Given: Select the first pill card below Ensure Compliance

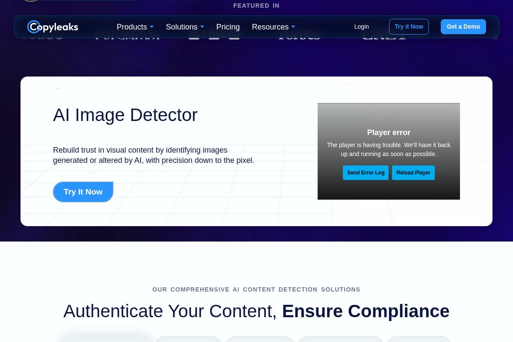Looking at the screenshot, I should 106,340.
